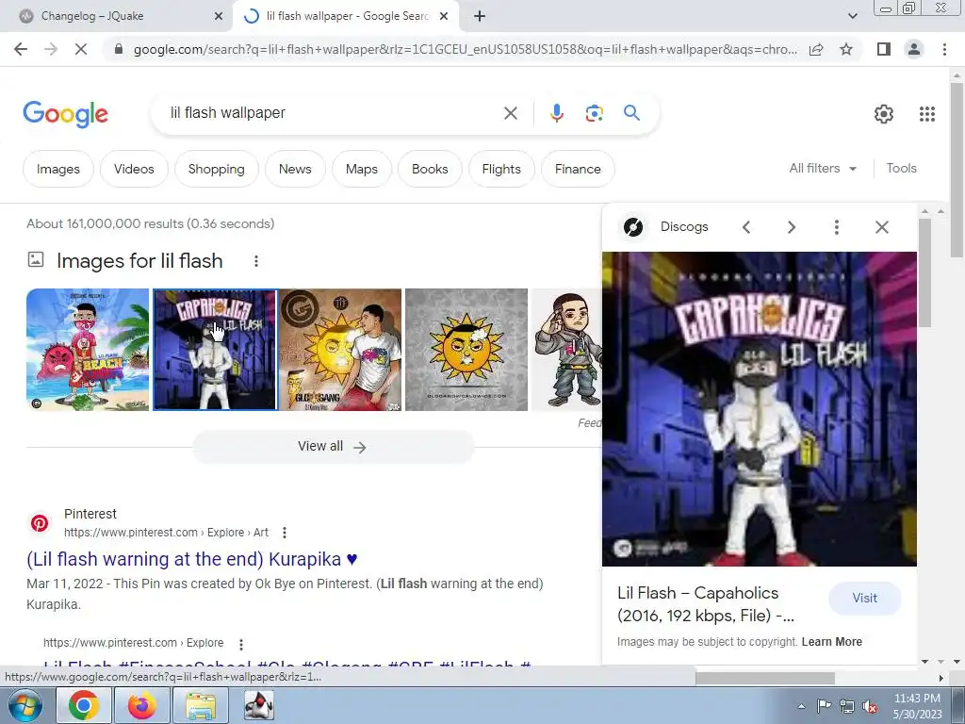Select the Shopping filter chip

tap(216, 169)
